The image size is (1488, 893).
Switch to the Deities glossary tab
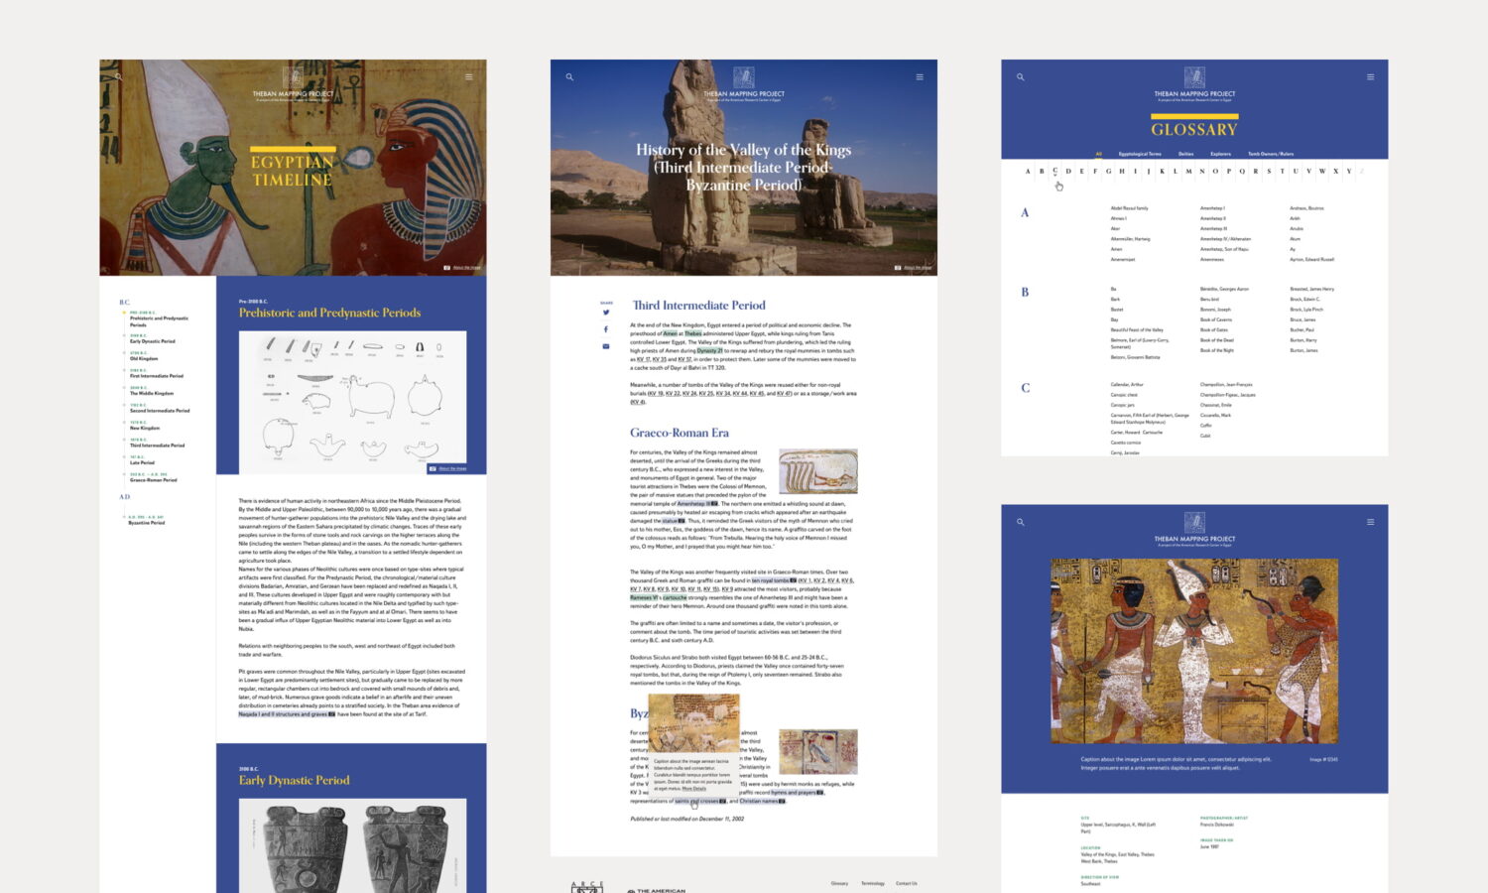click(x=1186, y=154)
